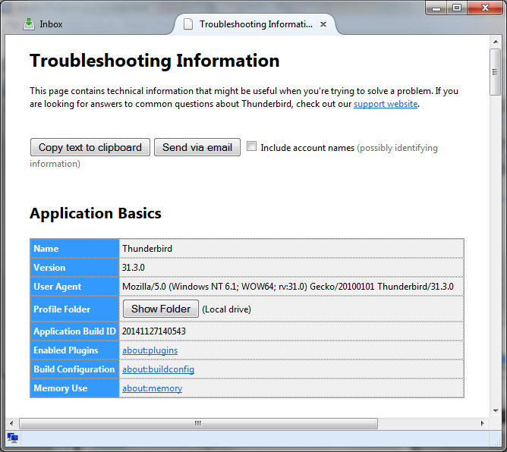
Task: Click the (Local drive) label
Action: click(x=226, y=309)
